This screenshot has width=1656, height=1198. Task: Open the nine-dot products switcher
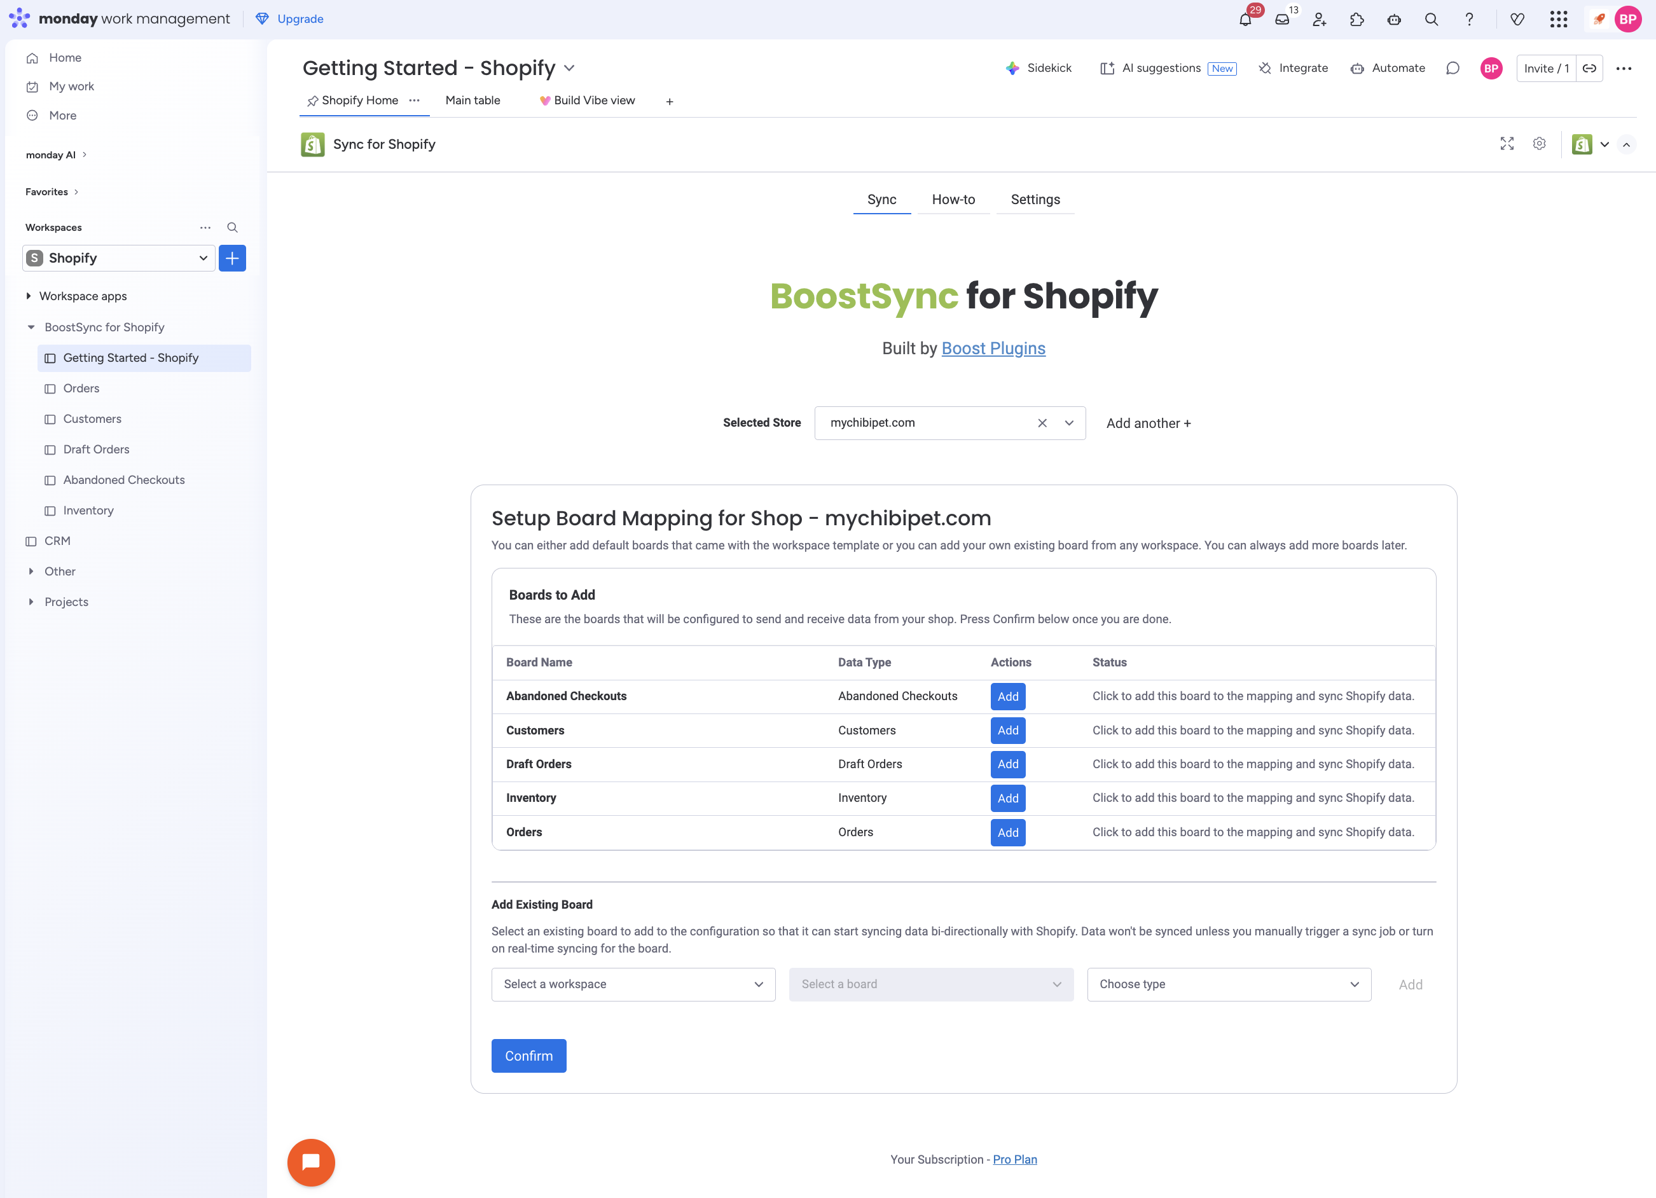point(1559,20)
